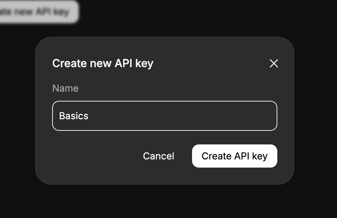Viewport: 337px width, 218px height.
Task: Dismiss the modal using the X icon
Action: click(x=274, y=63)
